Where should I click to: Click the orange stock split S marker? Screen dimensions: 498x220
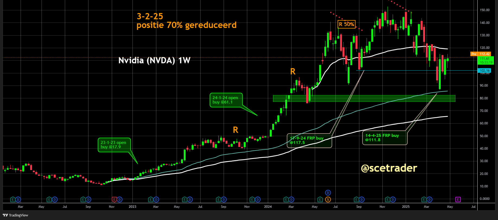328,200
